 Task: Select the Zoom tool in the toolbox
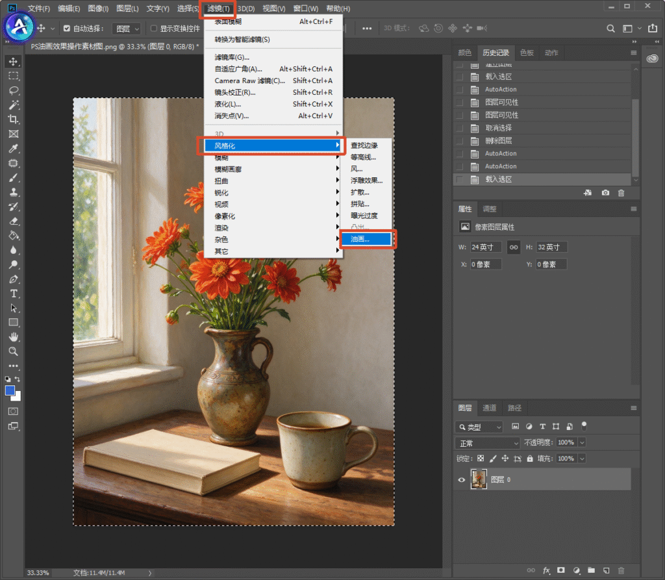(13, 351)
